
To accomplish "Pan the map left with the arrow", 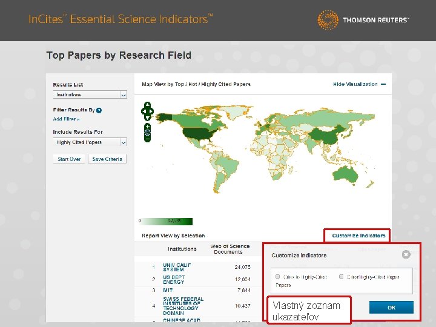I will click(144, 111).
